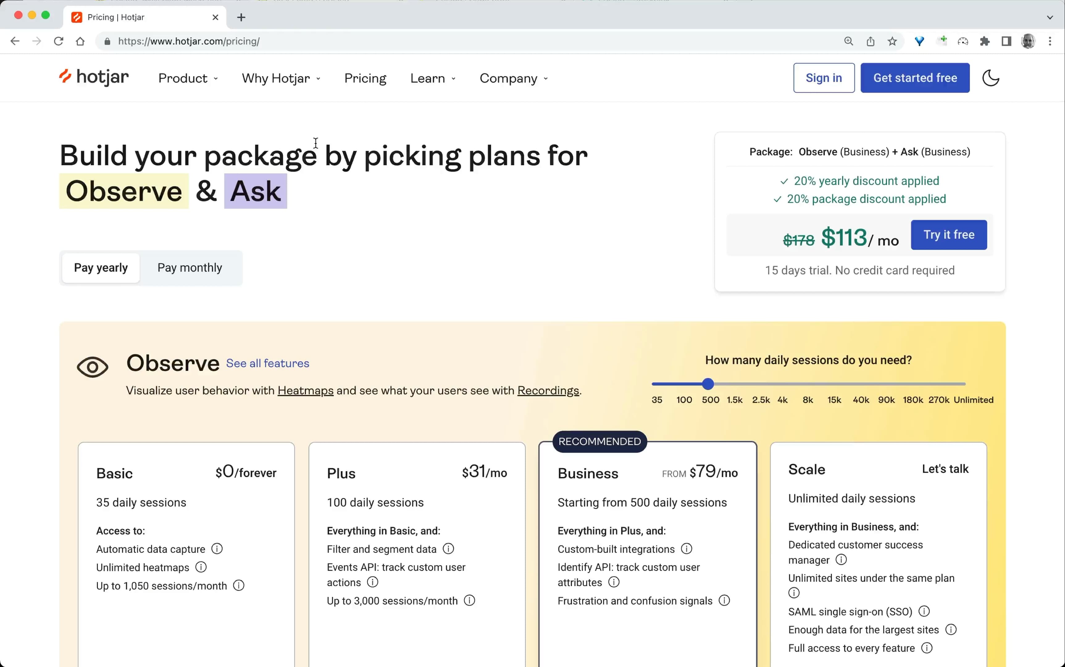Open a new browser tab
This screenshot has height=667, width=1065.
(x=241, y=17)
